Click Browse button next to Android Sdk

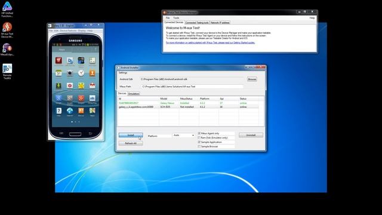coord(252,79)
